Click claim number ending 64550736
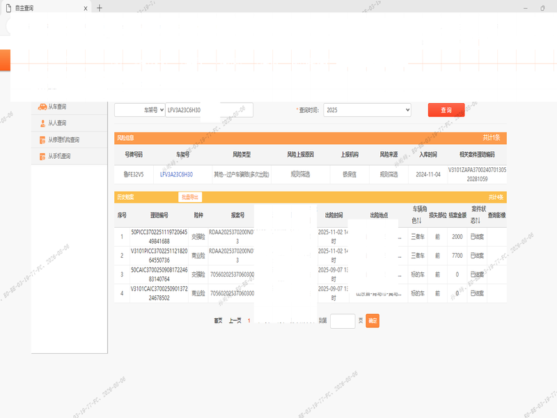 pyautogui.click(x=159, y=256)
